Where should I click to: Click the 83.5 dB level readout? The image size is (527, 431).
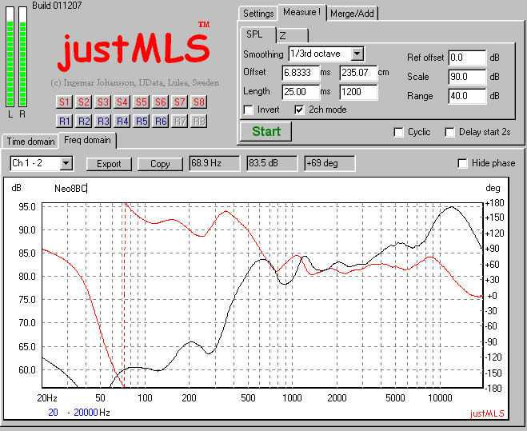point(272,163)
